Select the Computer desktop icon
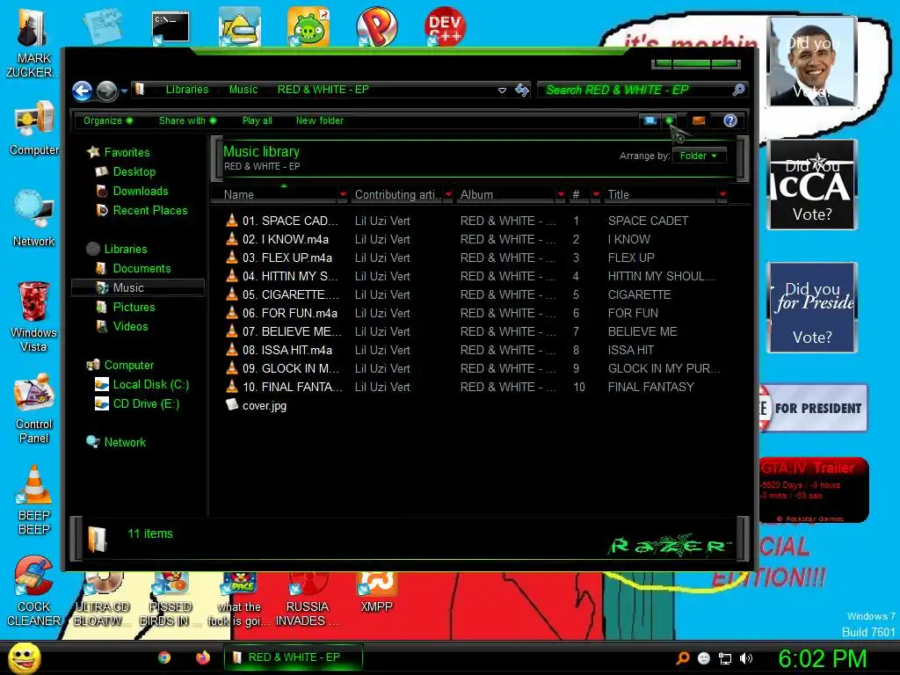This screenshot has height=675, width=900. point(34,128)
